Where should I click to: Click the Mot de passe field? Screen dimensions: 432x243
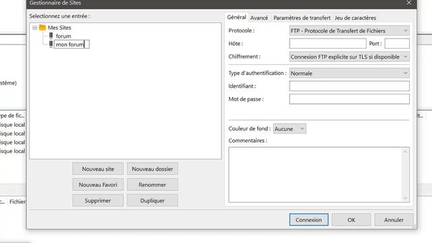click(x=349, y=99)
